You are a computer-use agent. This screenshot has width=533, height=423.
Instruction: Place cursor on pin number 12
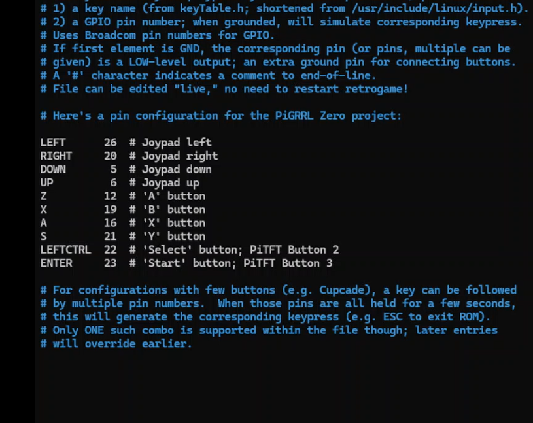tap(110, 196)
